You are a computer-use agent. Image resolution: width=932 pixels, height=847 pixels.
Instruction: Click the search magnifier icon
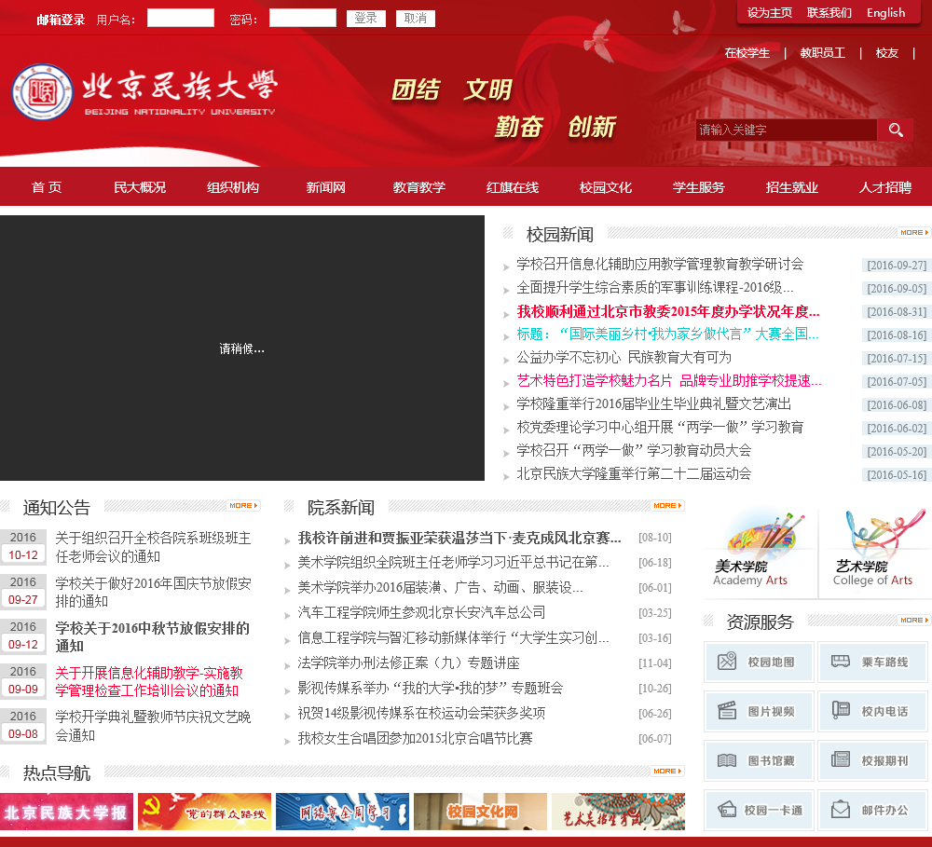(896, 130)
